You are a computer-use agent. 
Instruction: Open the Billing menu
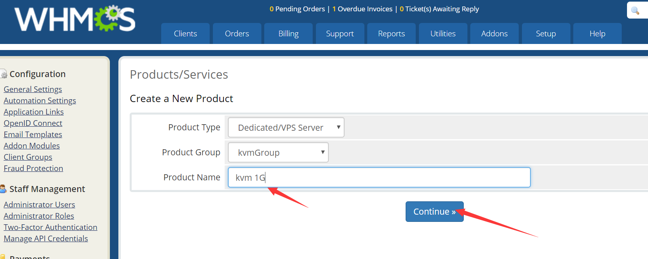coord(288,33)
